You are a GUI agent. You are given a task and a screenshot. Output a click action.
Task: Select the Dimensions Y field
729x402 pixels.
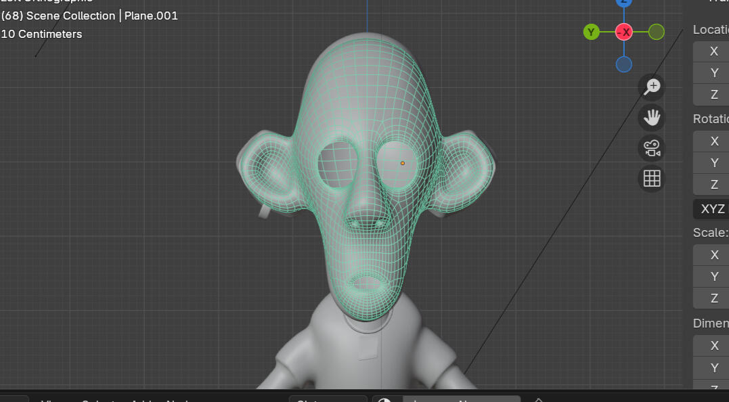[712, 367]
